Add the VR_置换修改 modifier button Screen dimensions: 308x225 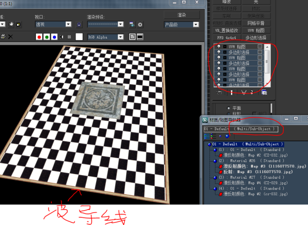pos(227,30)
